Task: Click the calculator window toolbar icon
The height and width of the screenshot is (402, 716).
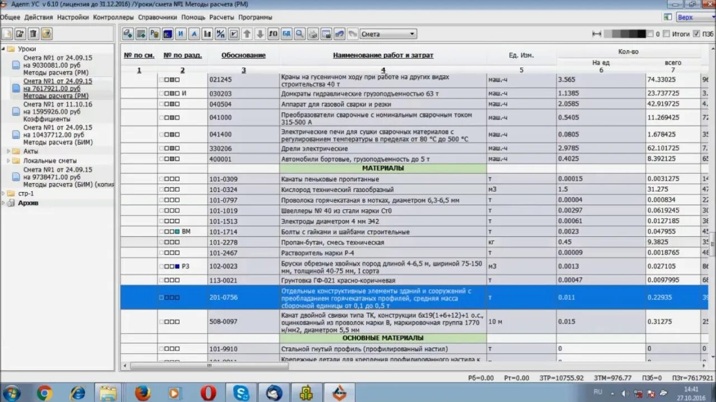Action: (326, 34)
